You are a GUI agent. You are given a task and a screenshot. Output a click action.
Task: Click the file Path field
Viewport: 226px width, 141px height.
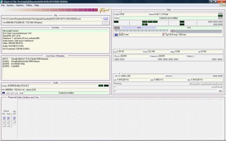click(54, 19)
